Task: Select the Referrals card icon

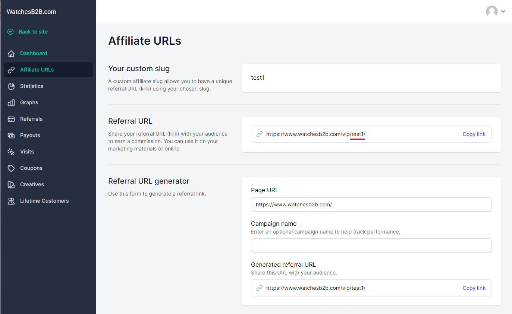Action: (x=11, y=119)
